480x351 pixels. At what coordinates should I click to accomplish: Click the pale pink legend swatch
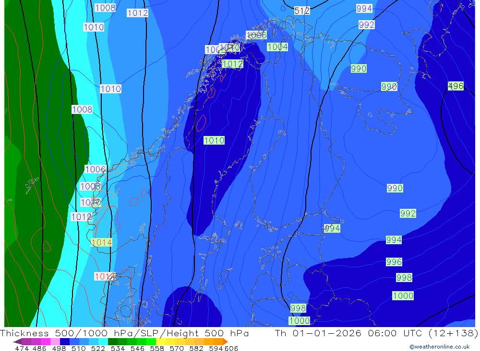(x=55, y=341)
